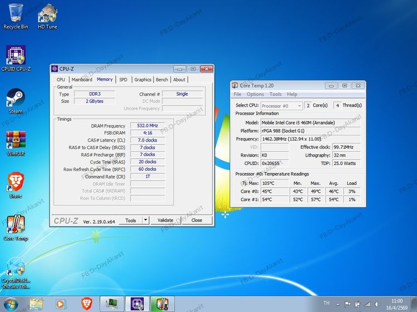Image resolution: width=417 pixels, height=312 pixels.
Task: Open the File menu in Core Temp
Action: 237,94
